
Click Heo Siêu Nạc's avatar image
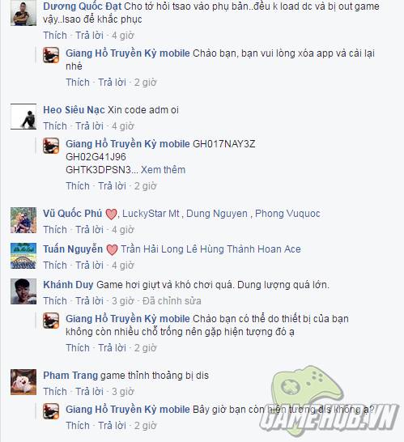(23, 117)
